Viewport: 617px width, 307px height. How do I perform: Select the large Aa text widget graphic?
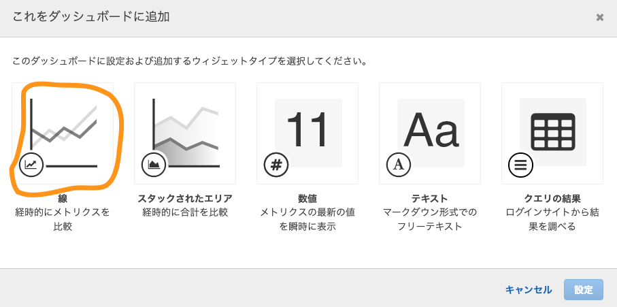point(431,130)
